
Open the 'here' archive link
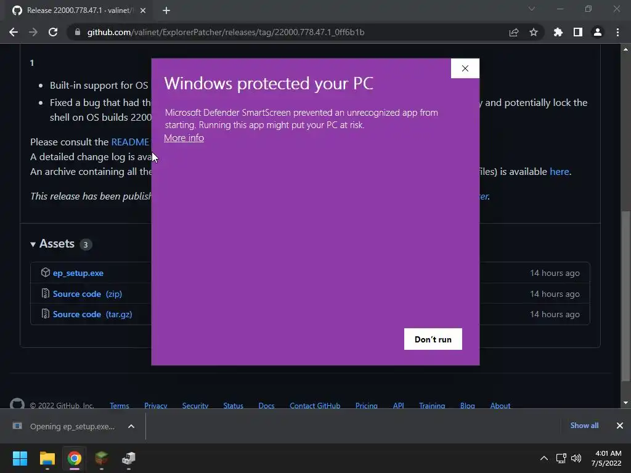[x=560, y=171]
